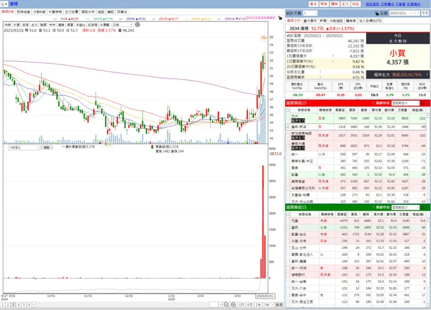Switch to the 即時走勢 tab

(x=24, y=12)
